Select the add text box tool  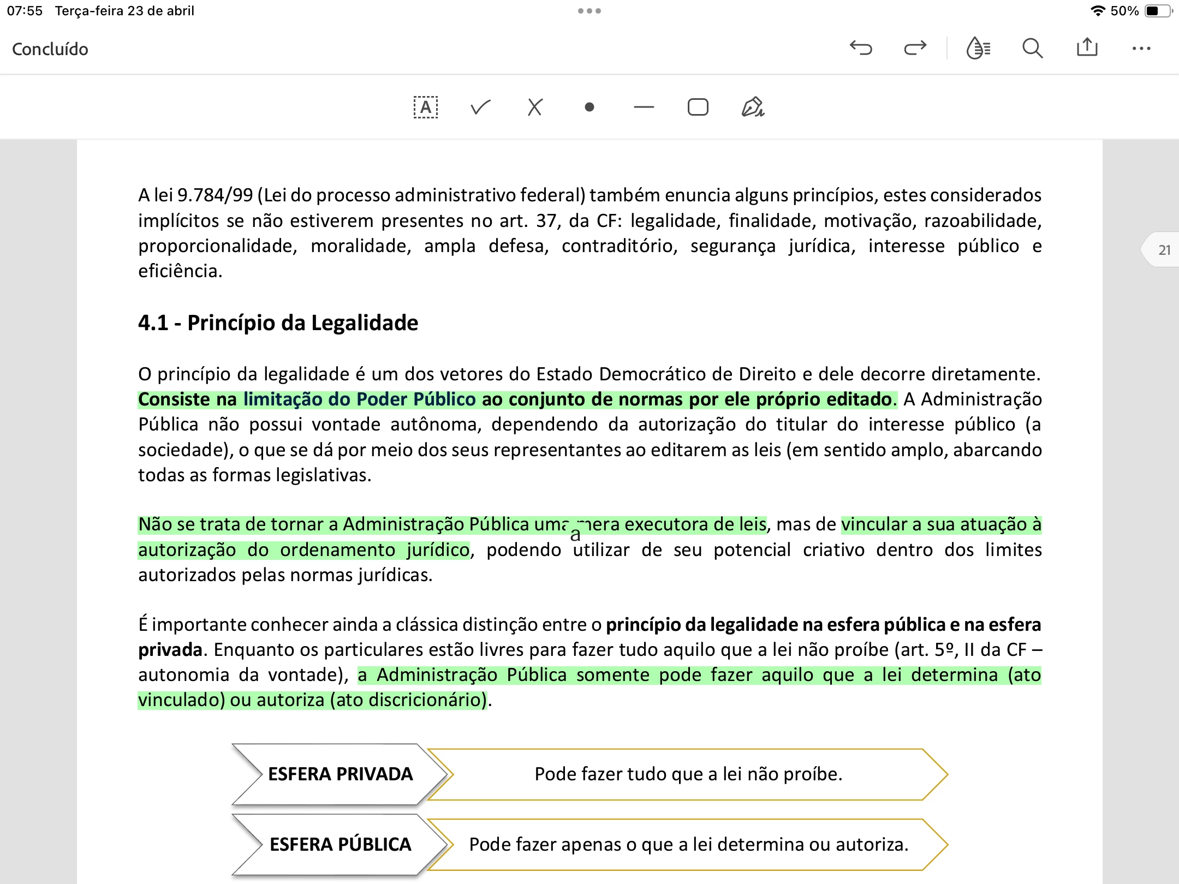[x=426, y=107]
